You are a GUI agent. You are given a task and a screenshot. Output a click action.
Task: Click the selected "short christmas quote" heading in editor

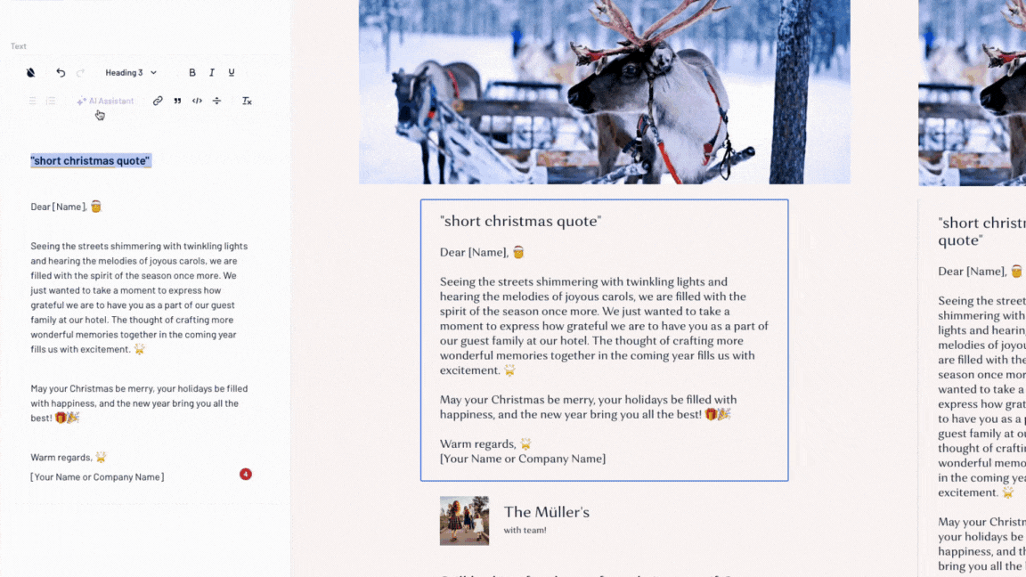click(x=90, y=161)
